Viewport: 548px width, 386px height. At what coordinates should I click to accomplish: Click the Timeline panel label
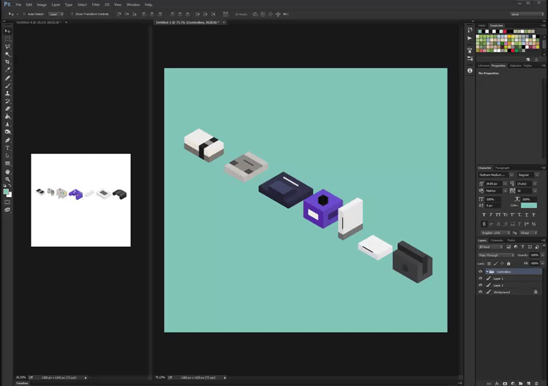(22, 383)
